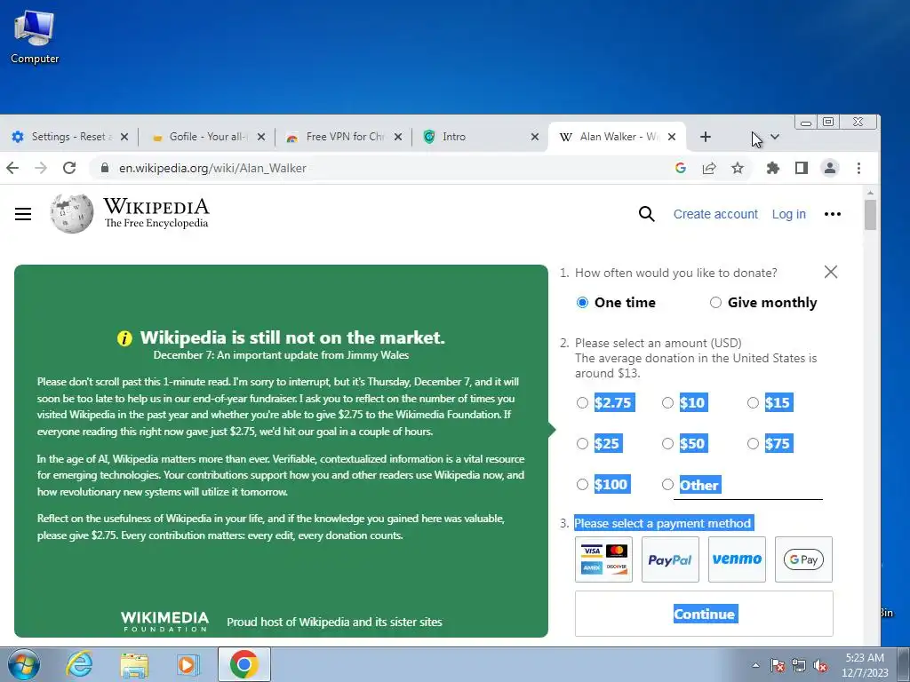
Task: Reload the page with the refresh icon
Action: (x=69, y=168)
